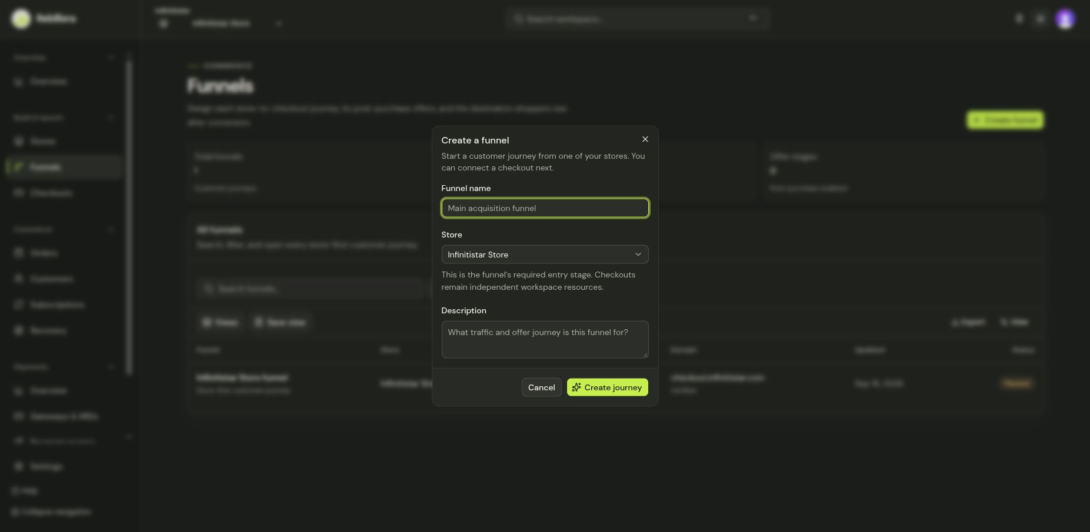1090x532 pixels.
Task: Open Orders in the sidebar
Action: pyautogui.click(x=65, y=253)
